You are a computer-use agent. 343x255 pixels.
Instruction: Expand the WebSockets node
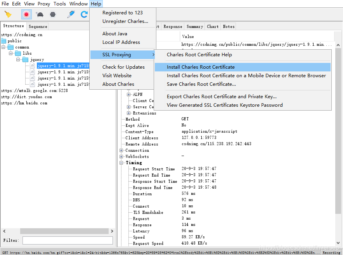point(121,156)
